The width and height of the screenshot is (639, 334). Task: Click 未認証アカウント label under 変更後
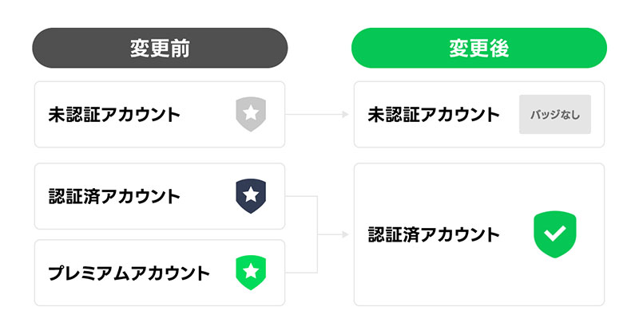(x=434, y=114)
